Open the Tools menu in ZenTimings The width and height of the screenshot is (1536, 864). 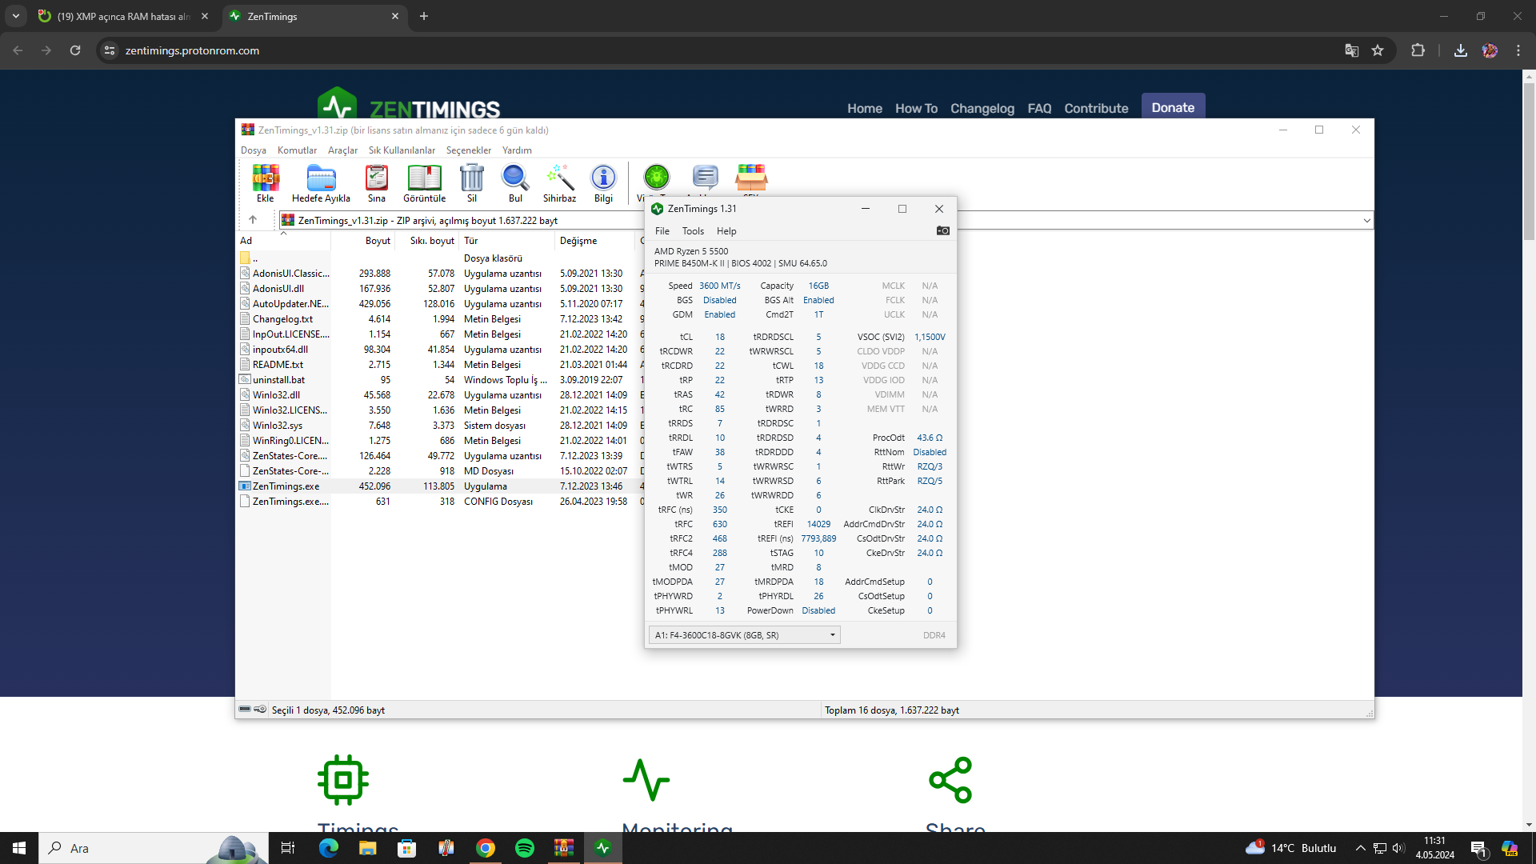(693, 231)
